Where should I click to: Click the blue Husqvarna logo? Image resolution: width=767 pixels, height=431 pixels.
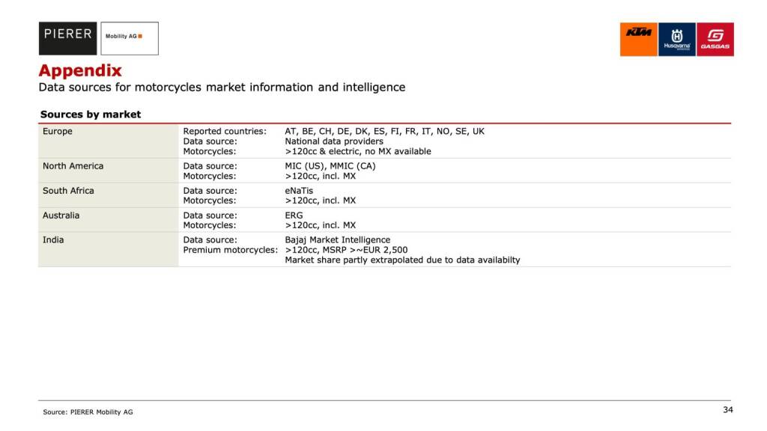tap(676, 39)
